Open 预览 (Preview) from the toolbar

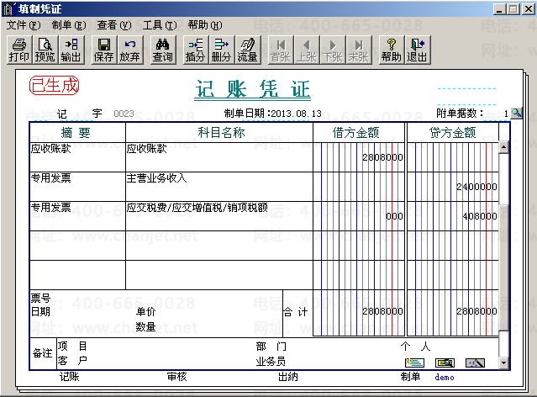(x=45, y=50)
